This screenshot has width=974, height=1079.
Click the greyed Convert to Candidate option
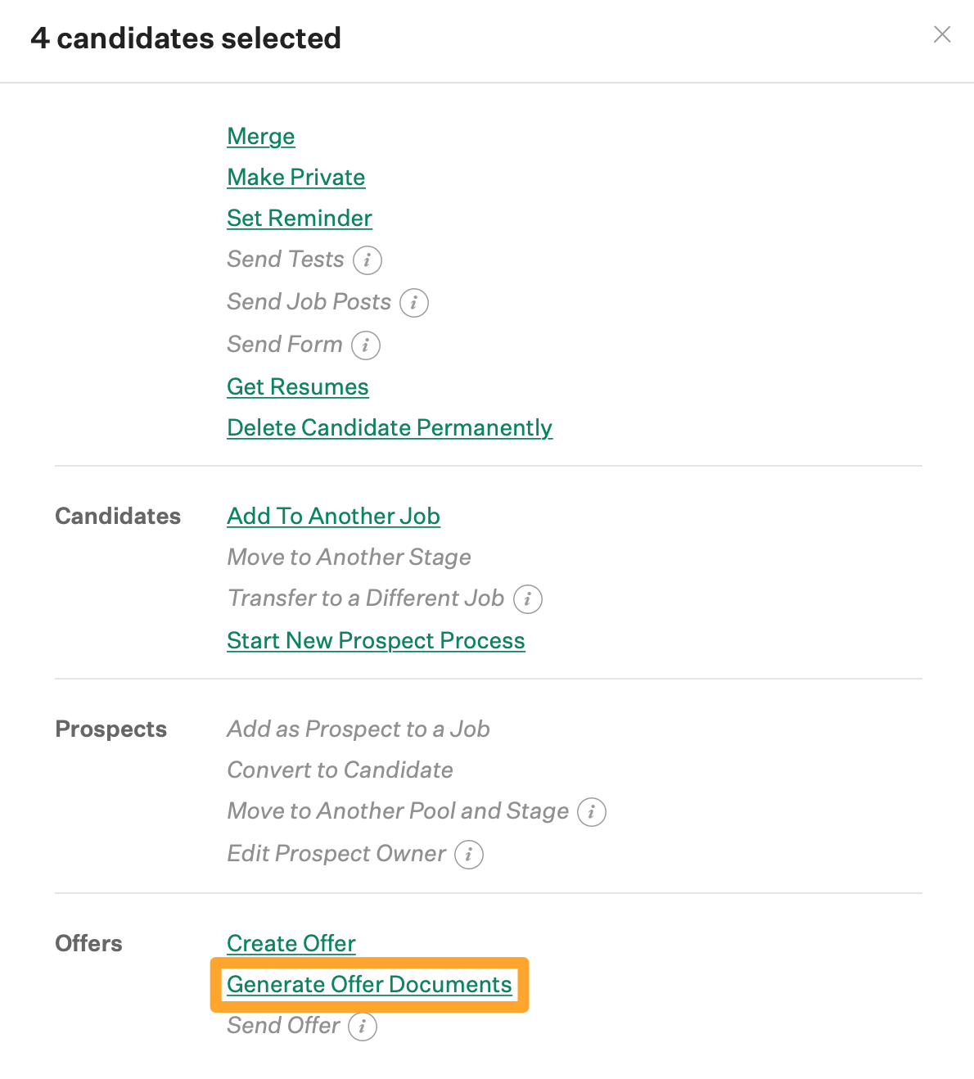click(340, 770)
